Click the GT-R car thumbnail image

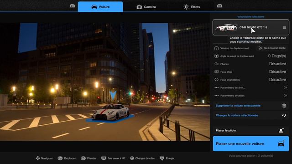[226, 27]
